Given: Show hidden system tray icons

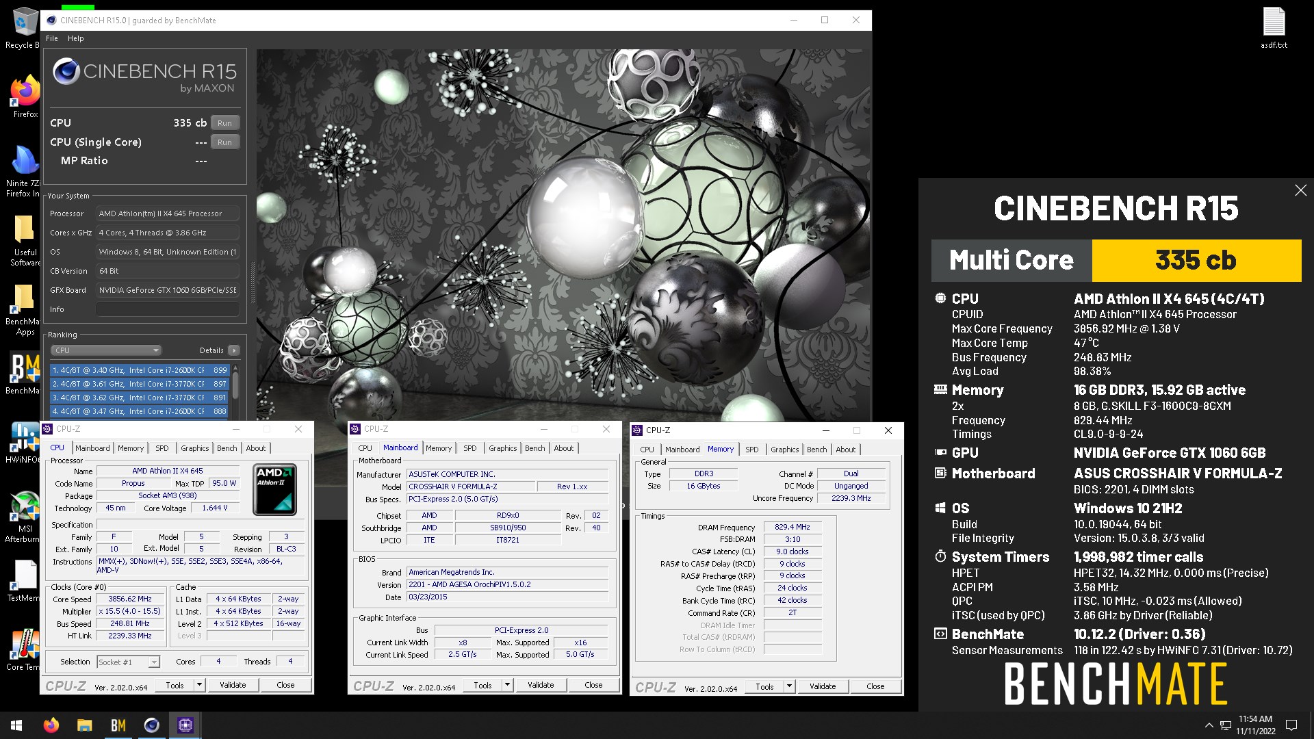Looking at the screenshot, I should 1209,725.
